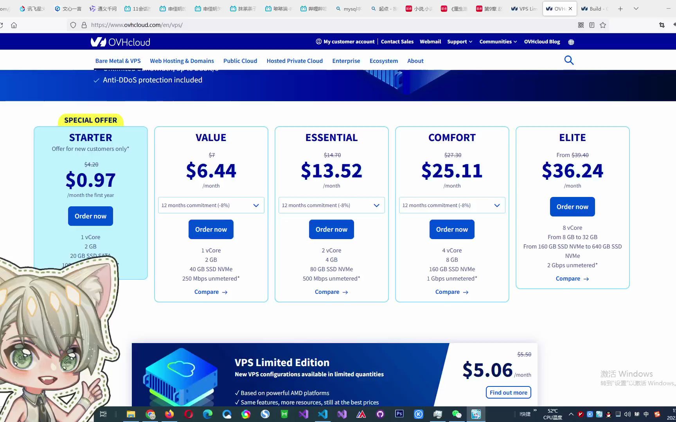Order the COMFORT plan now

click(x=452, y=229)
